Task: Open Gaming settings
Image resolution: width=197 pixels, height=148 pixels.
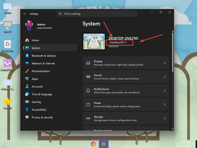Action: (50, 102)
